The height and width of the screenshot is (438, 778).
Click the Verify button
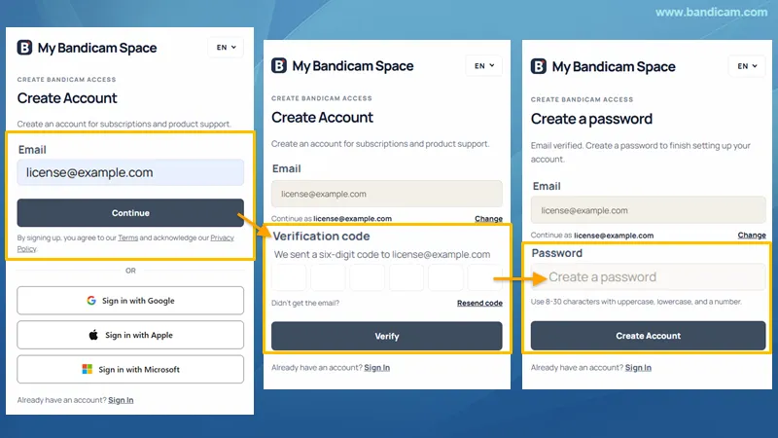tap(386, 336)
